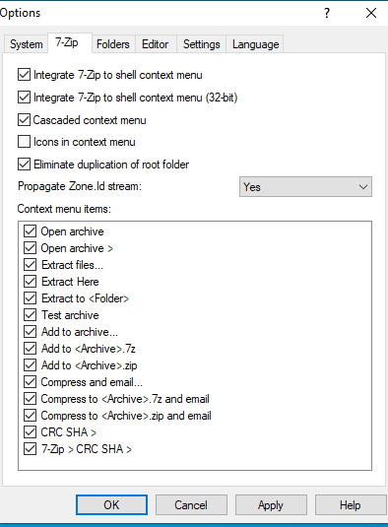The height and width of the screenshot is (527, 388).
Task: Switch to the Editor tab
Action: click(x=156, y=44)
